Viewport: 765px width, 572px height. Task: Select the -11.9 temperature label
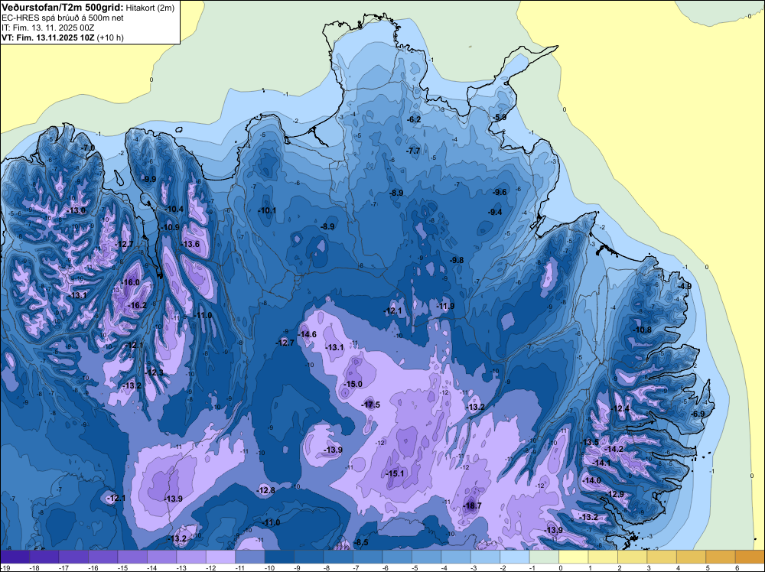[445, 306]
